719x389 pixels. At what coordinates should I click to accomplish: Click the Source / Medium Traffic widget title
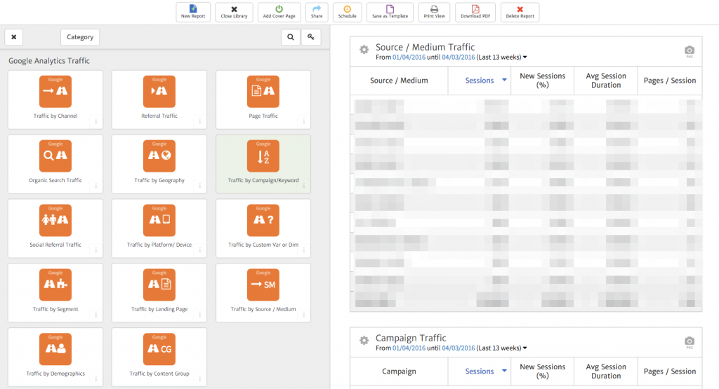425,47
